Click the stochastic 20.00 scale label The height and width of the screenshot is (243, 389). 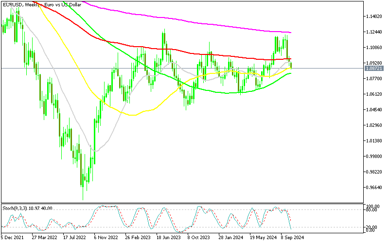(372, 227)
